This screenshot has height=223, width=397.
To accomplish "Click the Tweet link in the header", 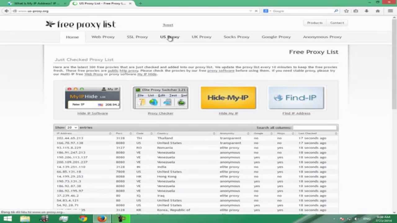I will (168, 25).
